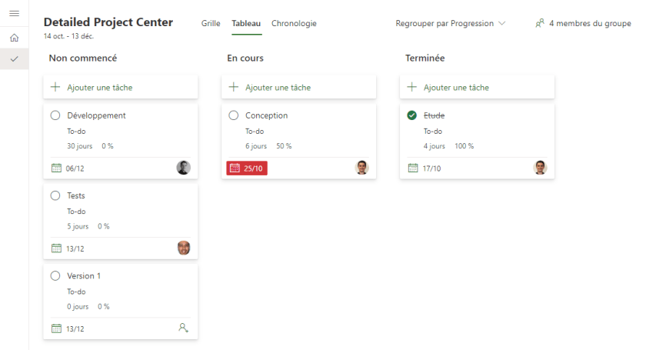
Task: Open the hamburger navigation menu
Action: point(14,15)
